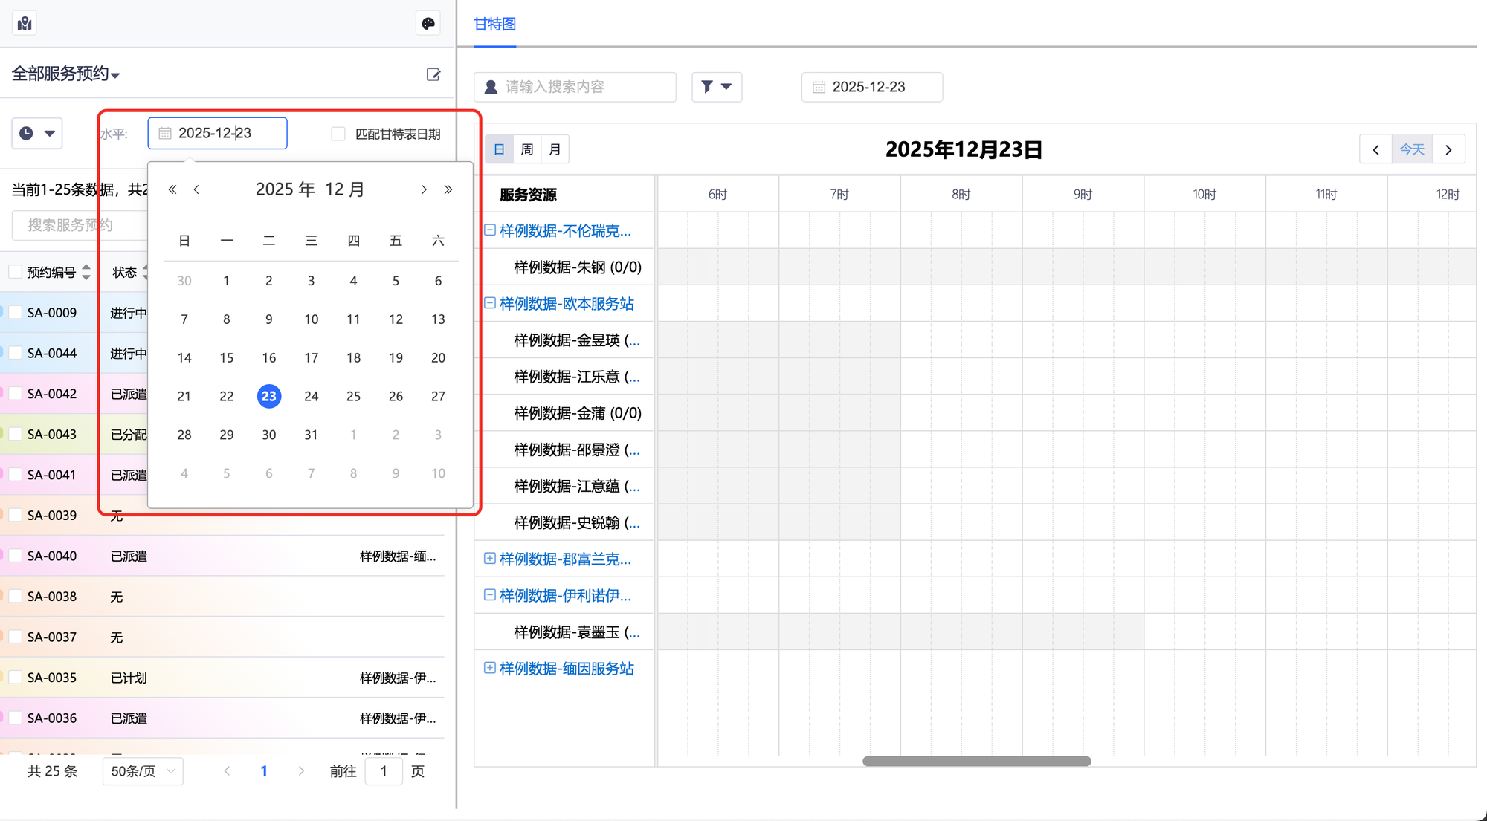
Task: Pick December 25 in calendar
Action: [x=353, y=396]
